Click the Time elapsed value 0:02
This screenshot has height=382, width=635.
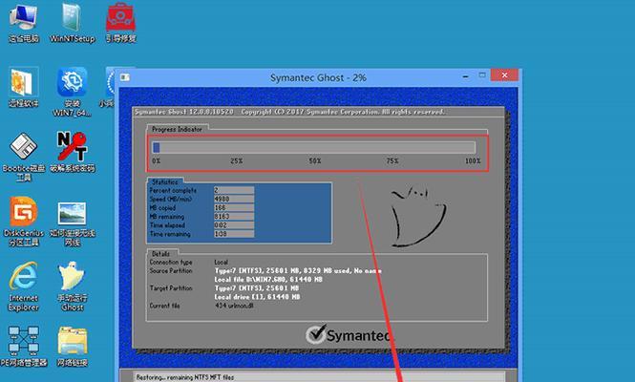(234, 225)
